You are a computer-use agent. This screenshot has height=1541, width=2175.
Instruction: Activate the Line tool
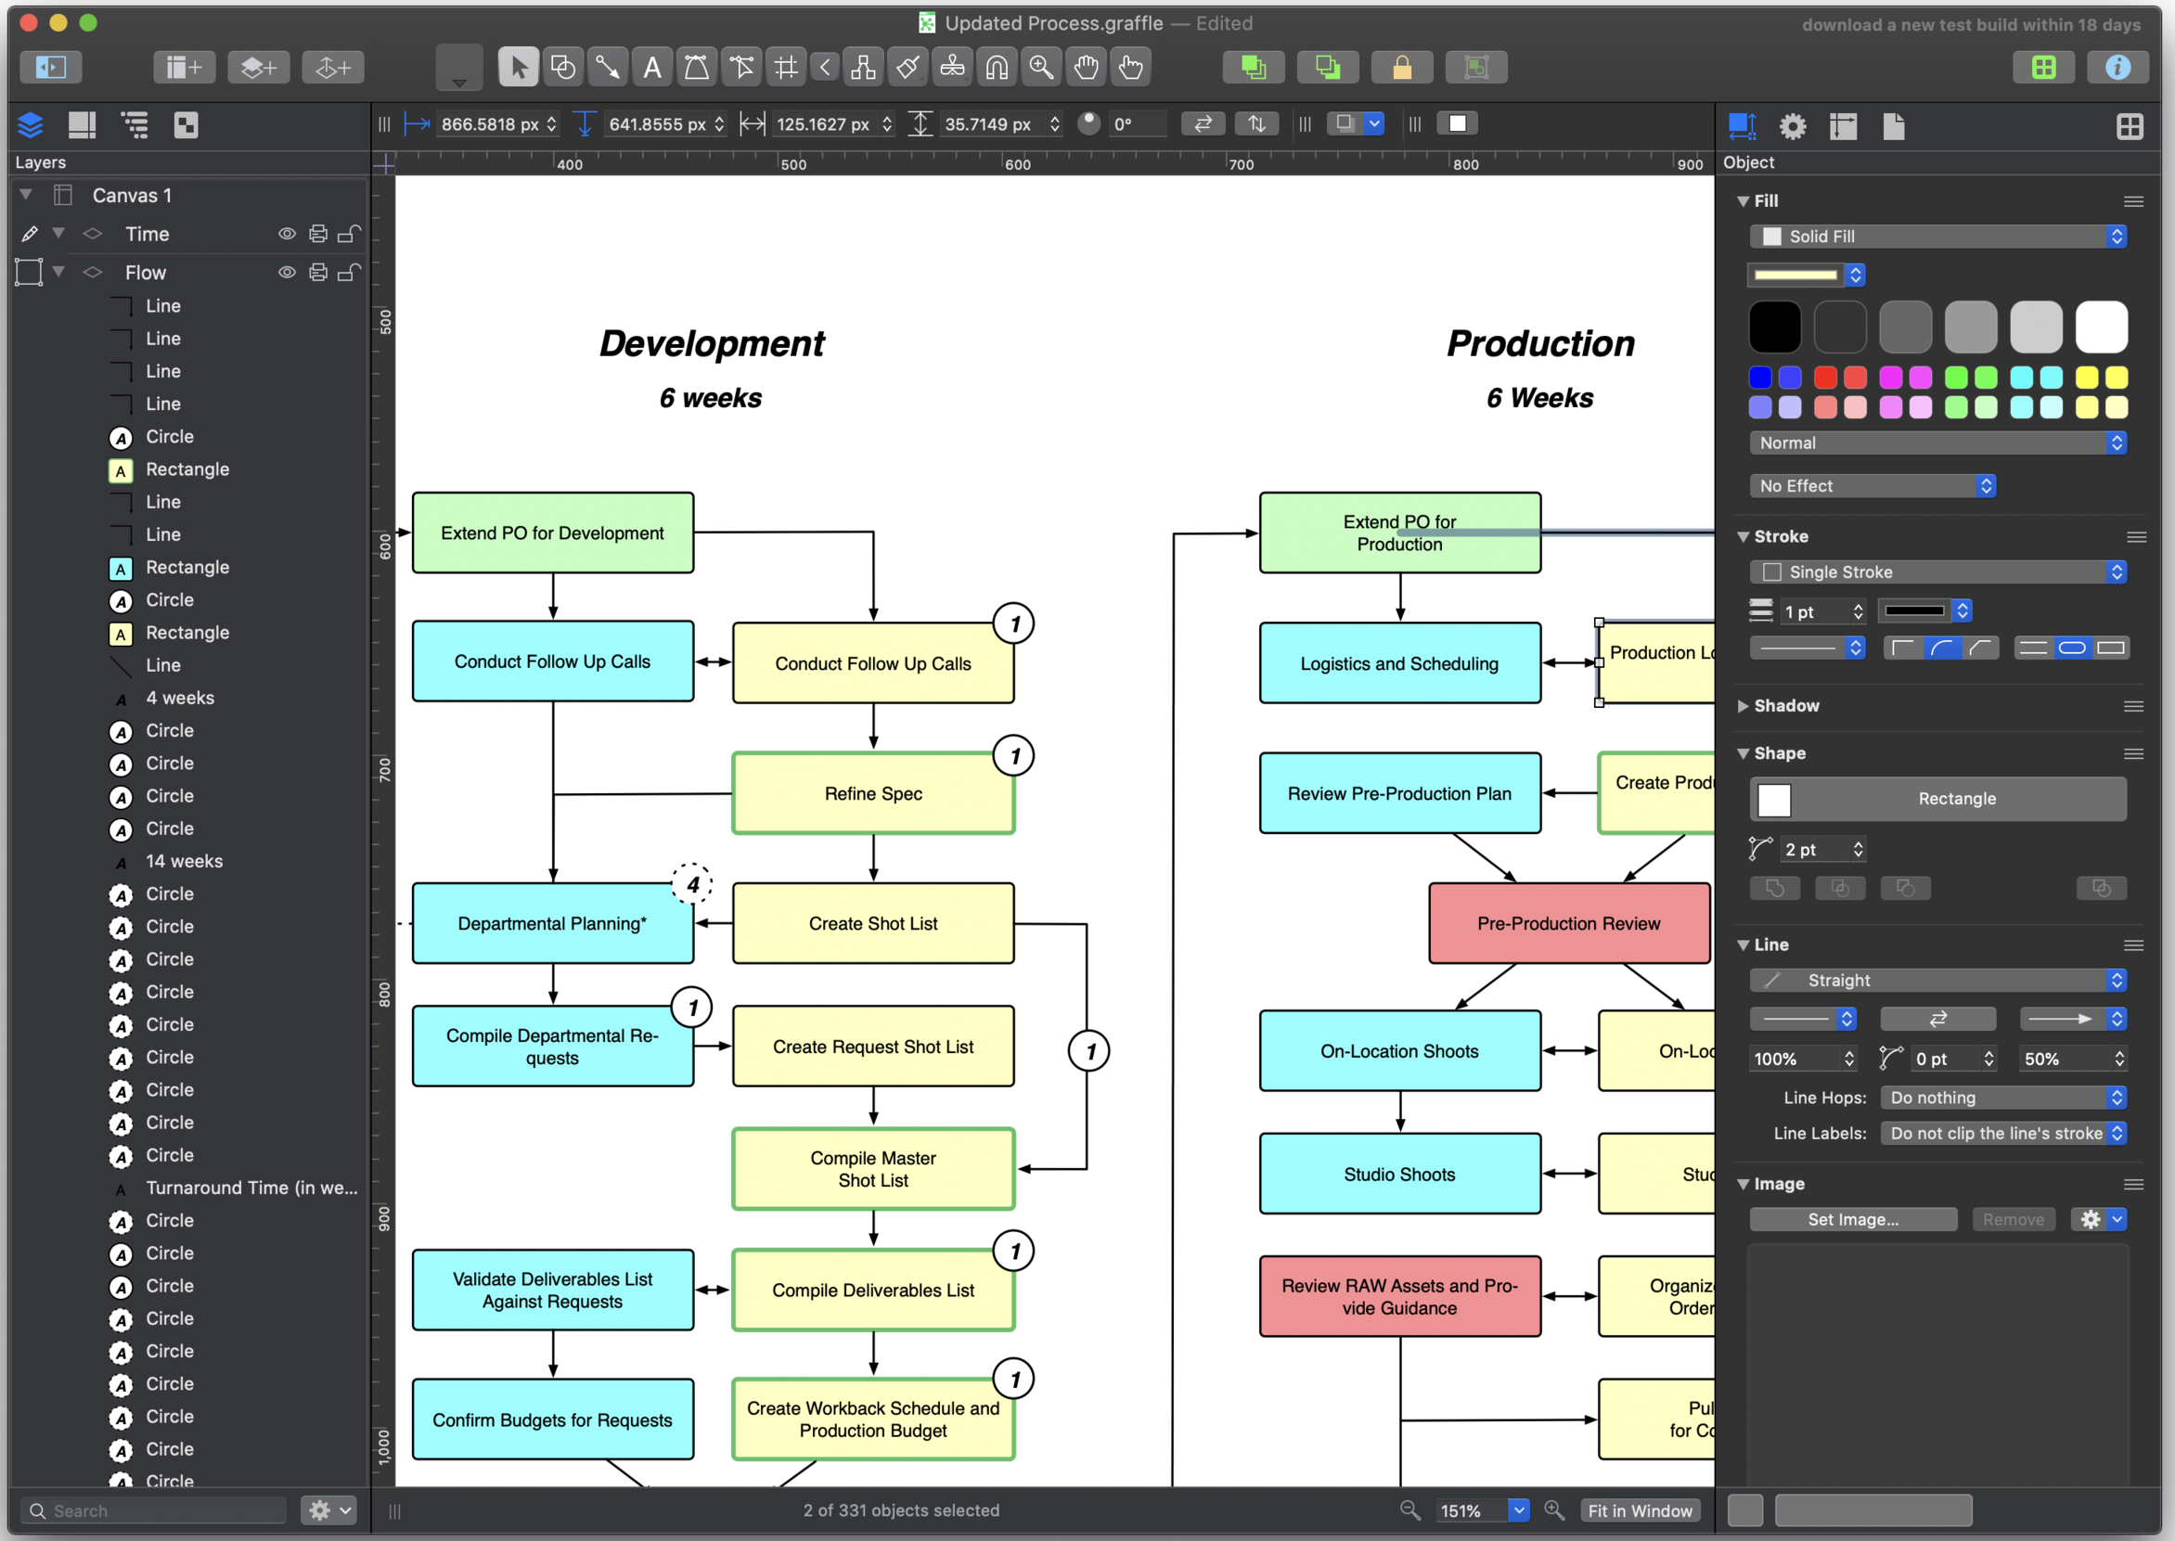pos(608,67)
